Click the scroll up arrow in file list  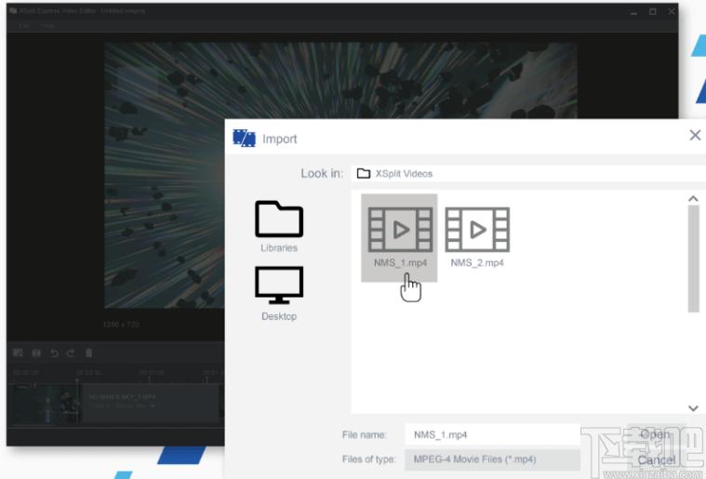pyautogui.click(x=693, y=198)
